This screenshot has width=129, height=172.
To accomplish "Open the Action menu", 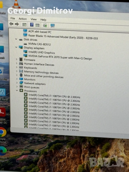I will click(23, 19).
